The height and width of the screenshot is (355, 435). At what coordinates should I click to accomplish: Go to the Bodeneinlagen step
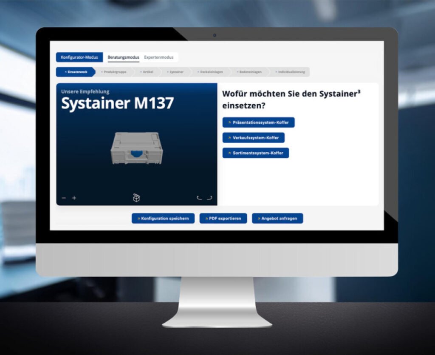coord(249,72)
